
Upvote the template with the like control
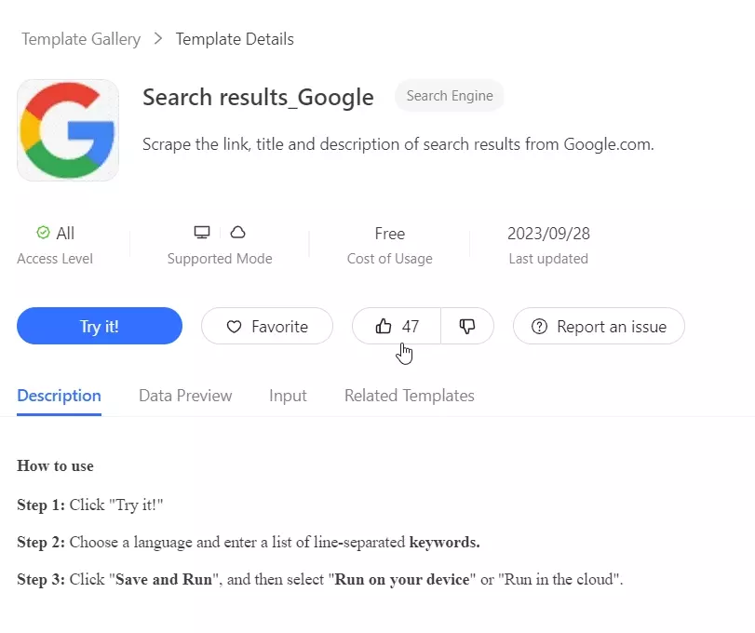tap(395, 326)
